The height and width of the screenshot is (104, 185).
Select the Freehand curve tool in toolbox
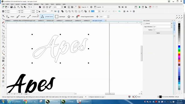pyautogui.click(x=3, y=30)
